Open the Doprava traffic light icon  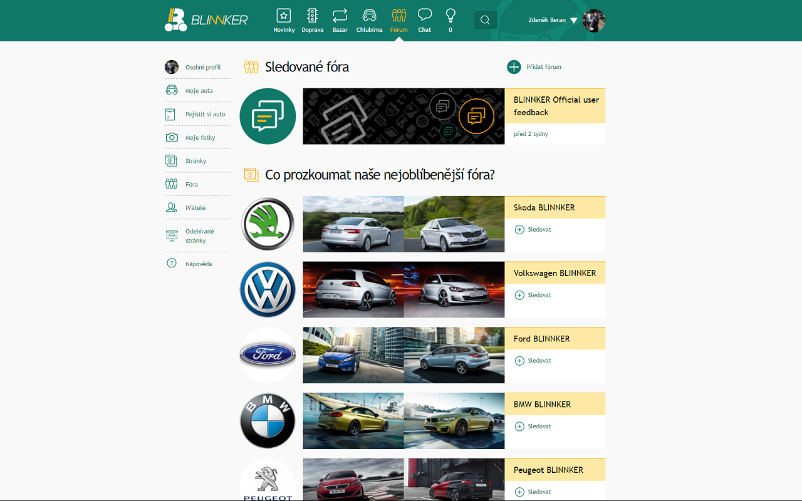pos(312,16)
